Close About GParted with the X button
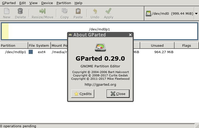This screenshot has height=128, width=199. [130, 35]
